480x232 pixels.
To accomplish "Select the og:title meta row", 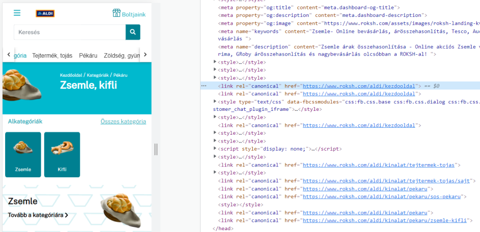I will (x=309, y=7).
